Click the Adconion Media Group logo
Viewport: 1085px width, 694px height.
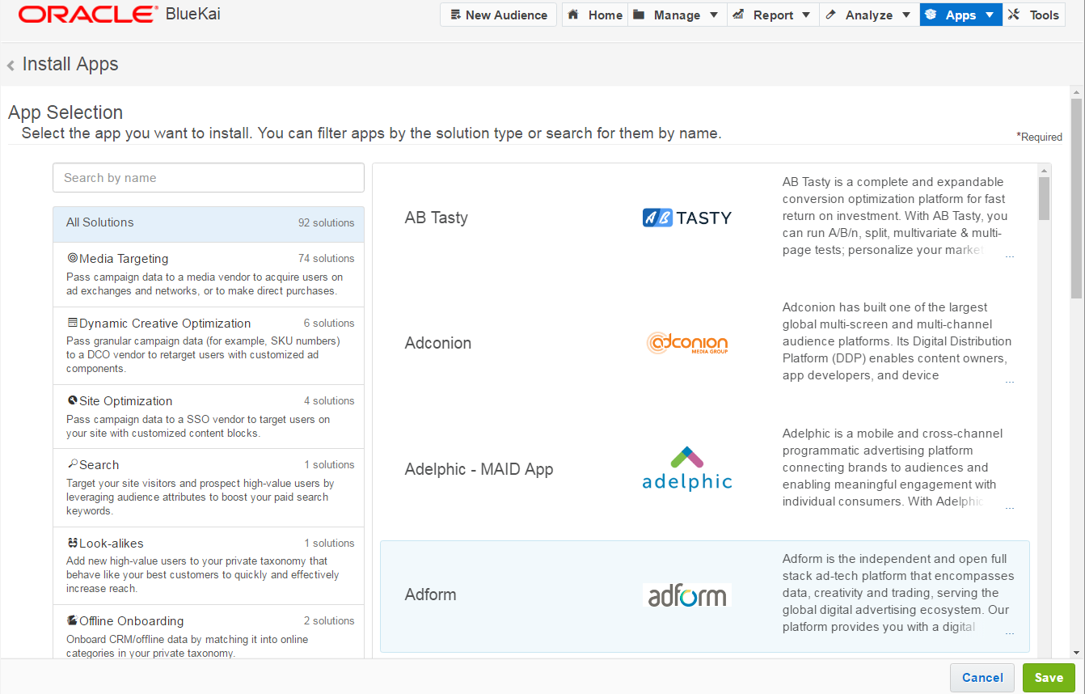coord(687,343)
